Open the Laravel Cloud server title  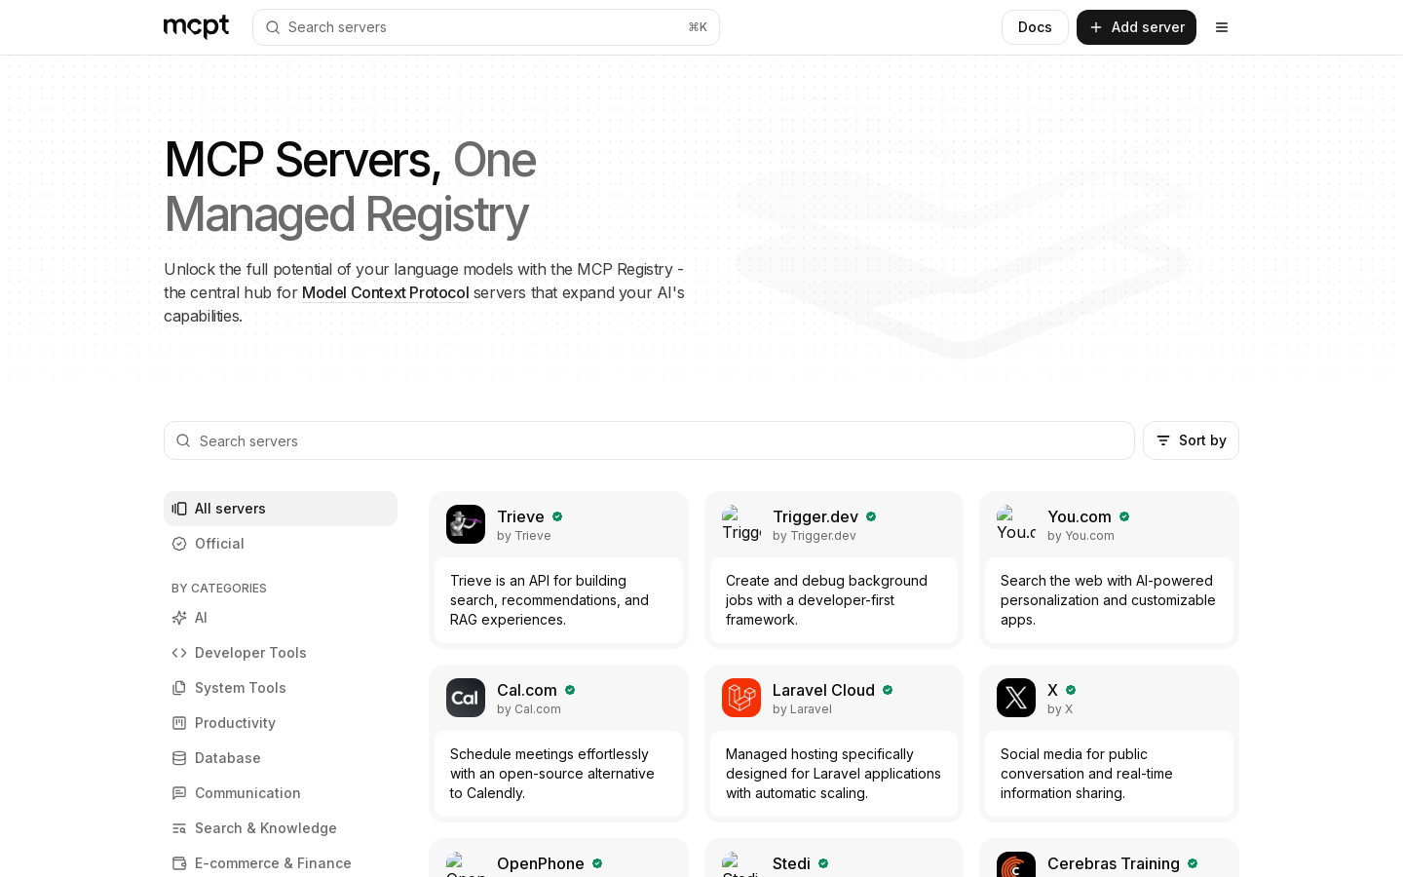click(823, 690)
